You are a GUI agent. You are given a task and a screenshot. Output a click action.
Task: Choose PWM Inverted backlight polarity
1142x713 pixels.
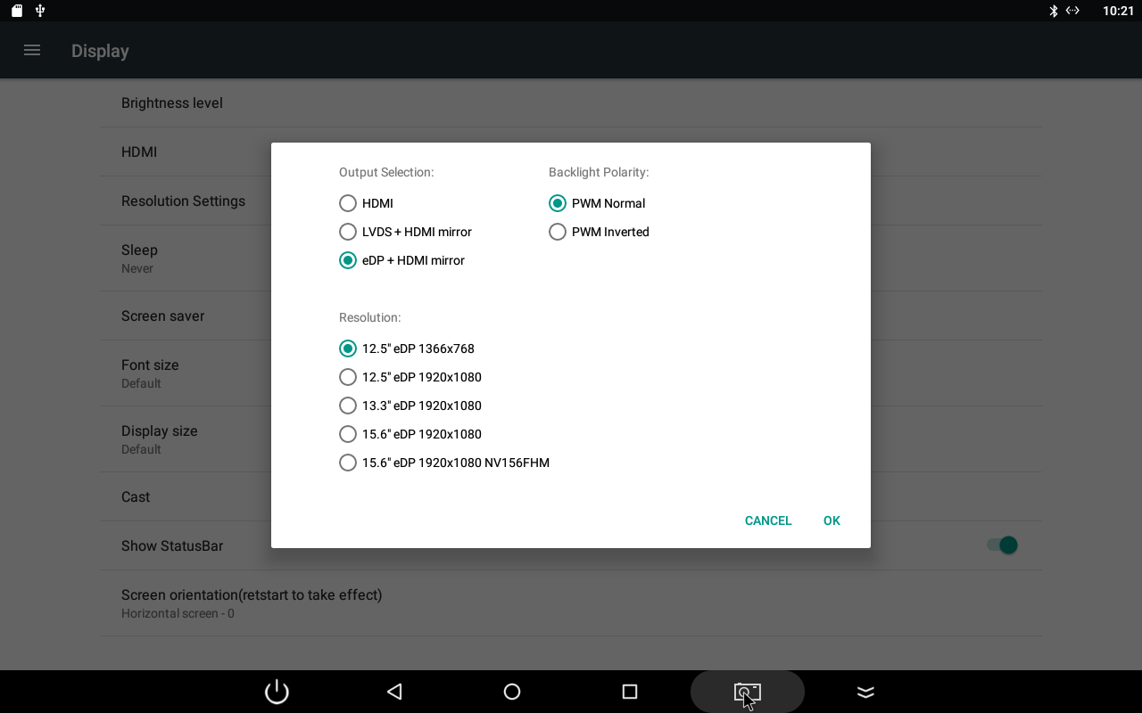(558, 232)
